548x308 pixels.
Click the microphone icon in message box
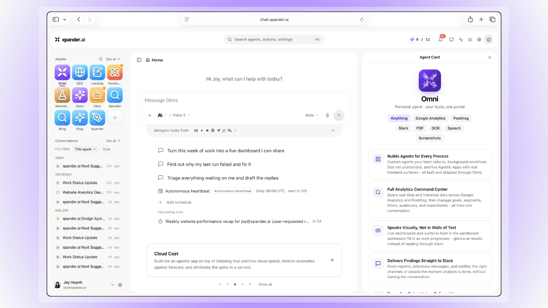[328, 115]
